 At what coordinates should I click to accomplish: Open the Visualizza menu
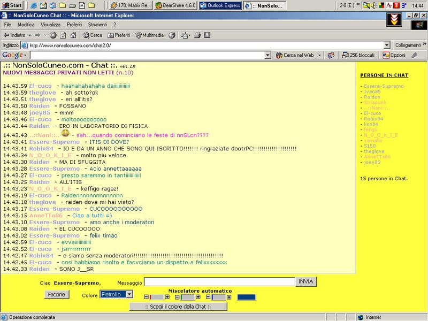click(x=50, y=25)
